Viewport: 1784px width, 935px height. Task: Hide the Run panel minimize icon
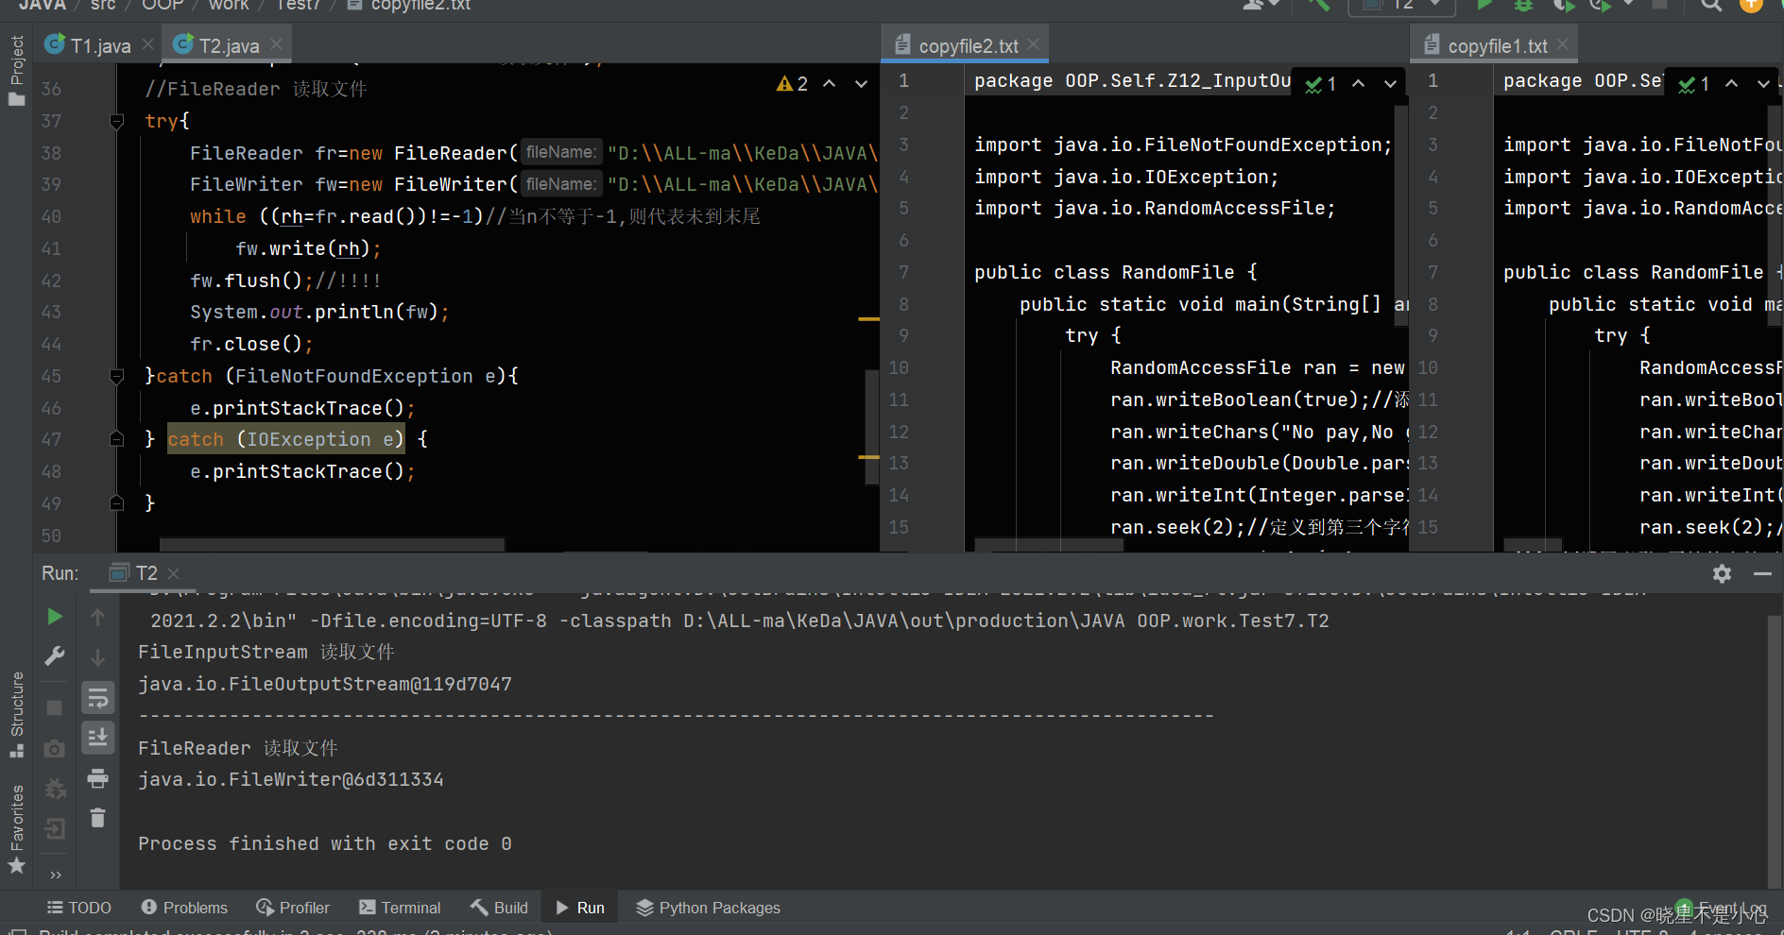pos(1762,573)
